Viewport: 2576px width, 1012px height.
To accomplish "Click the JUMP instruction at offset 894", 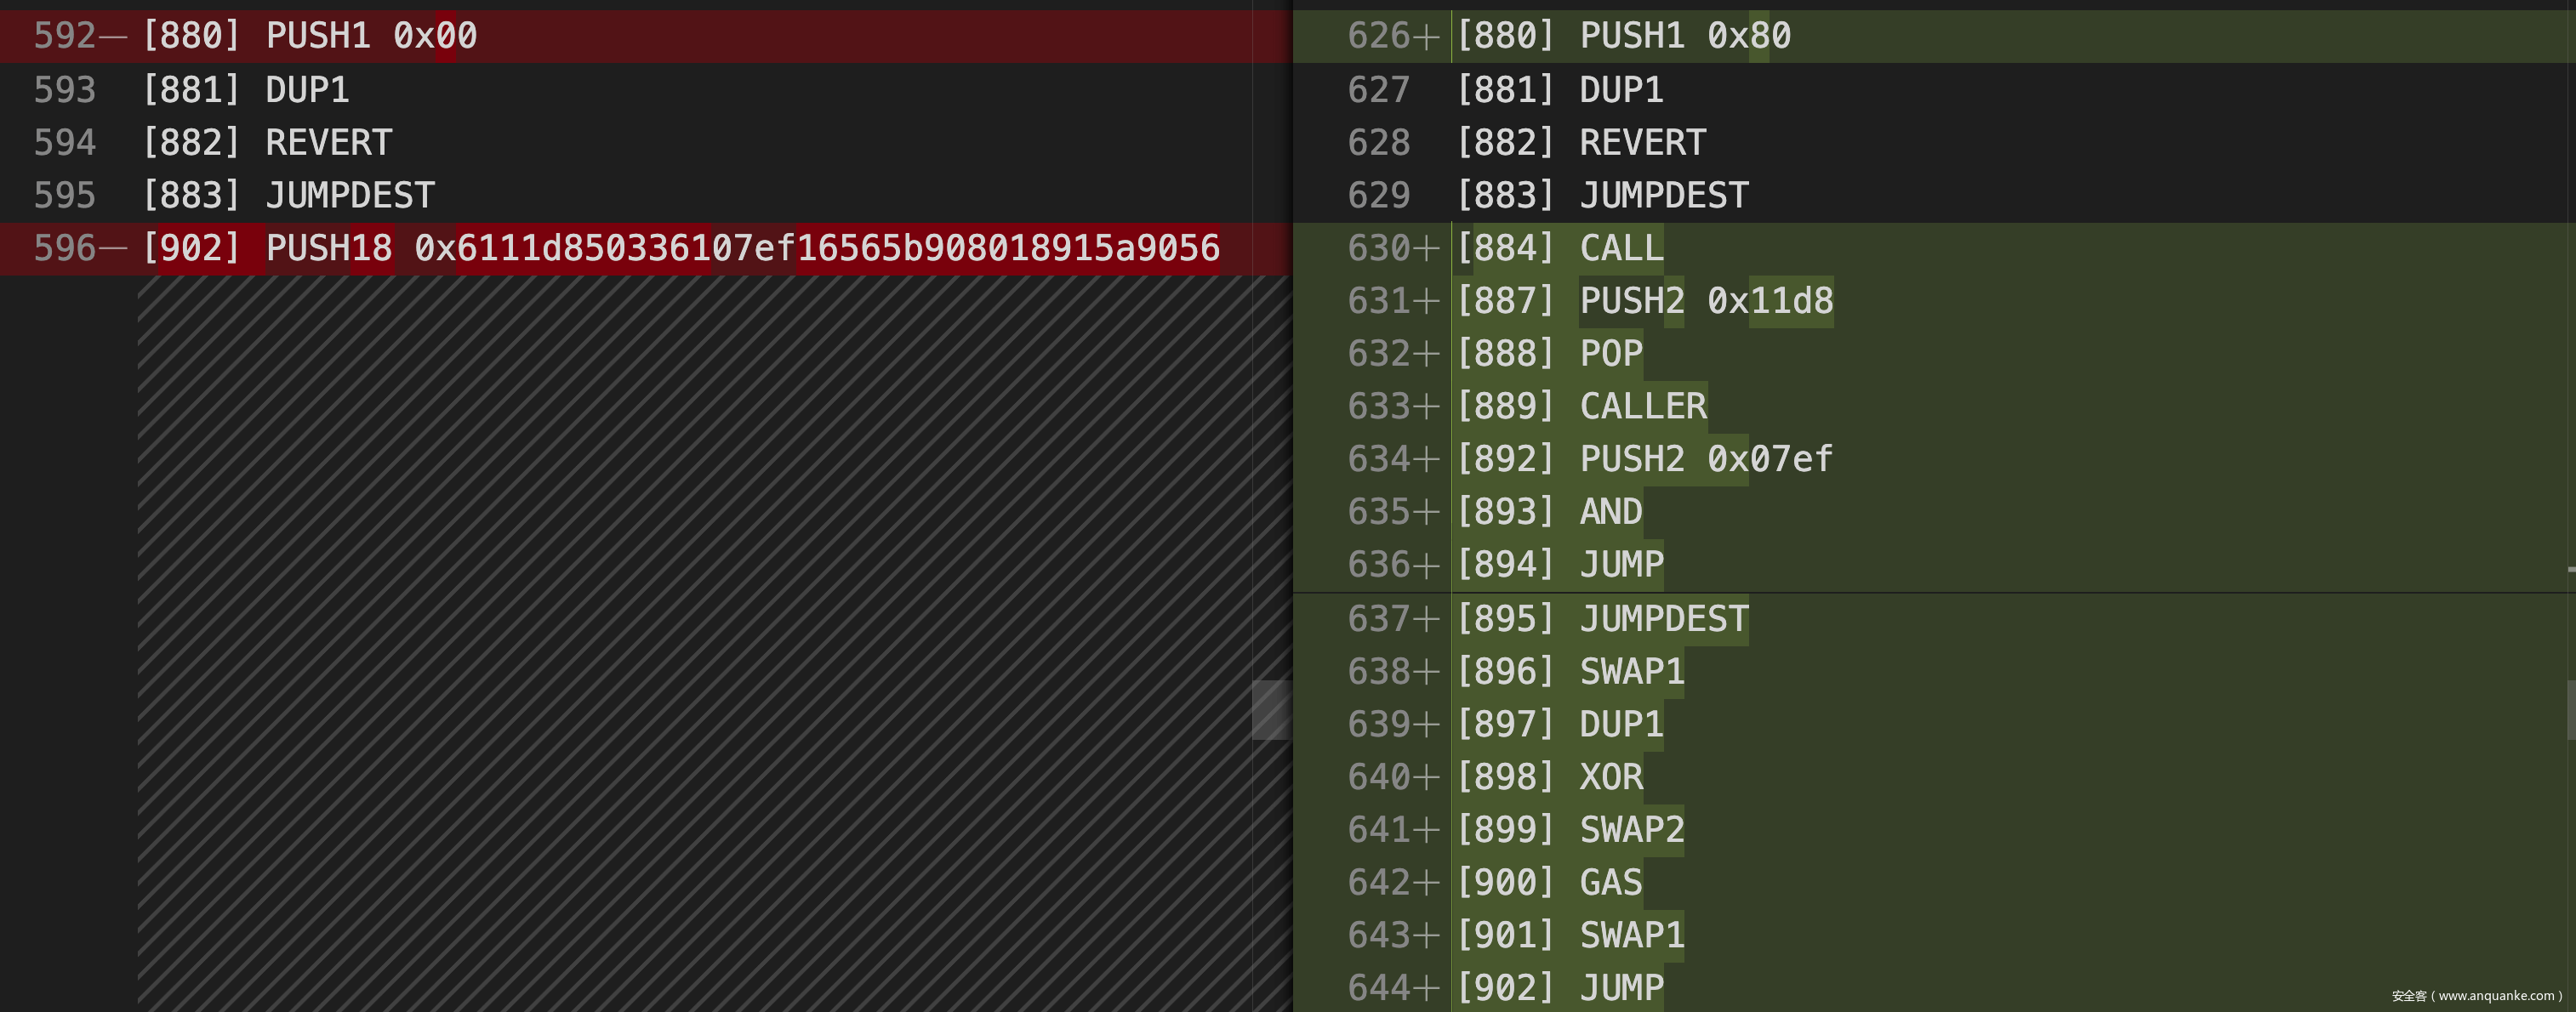I will click(x=1621, y=565).
